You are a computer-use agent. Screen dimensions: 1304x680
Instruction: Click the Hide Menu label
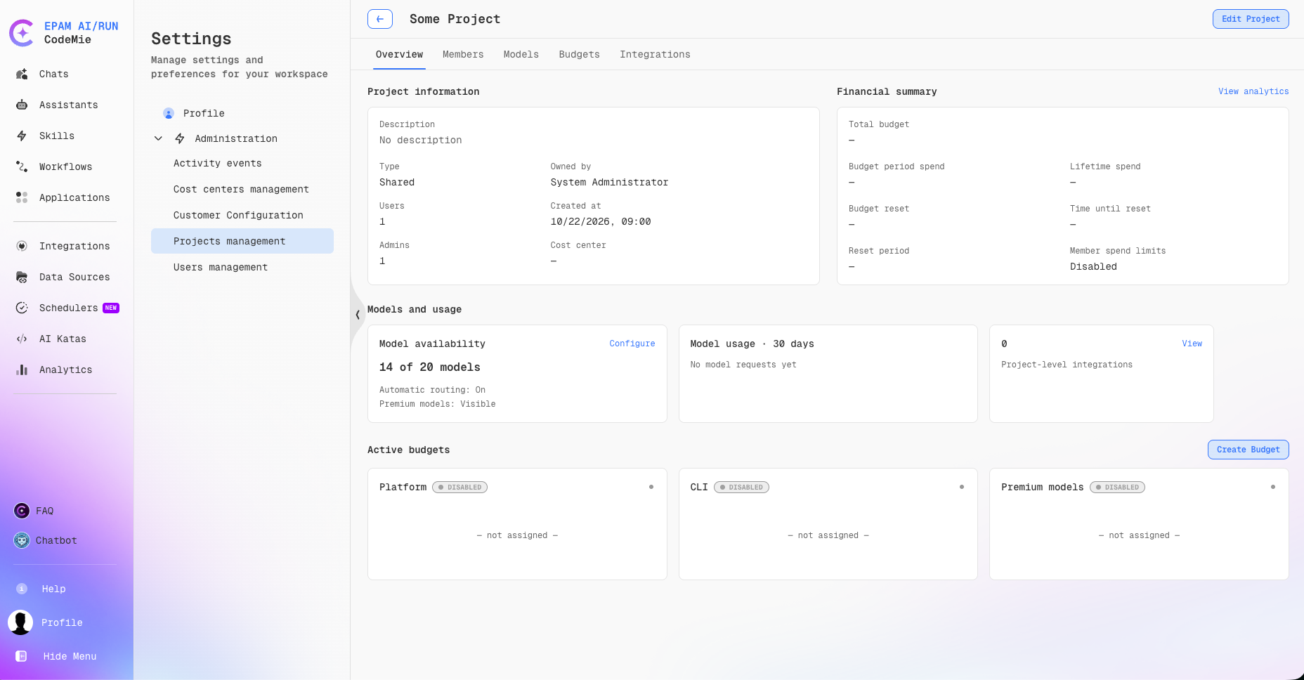[70, 656]
